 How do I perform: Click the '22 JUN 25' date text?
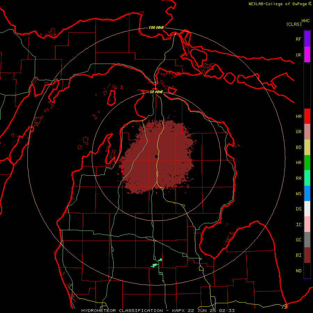202,311
